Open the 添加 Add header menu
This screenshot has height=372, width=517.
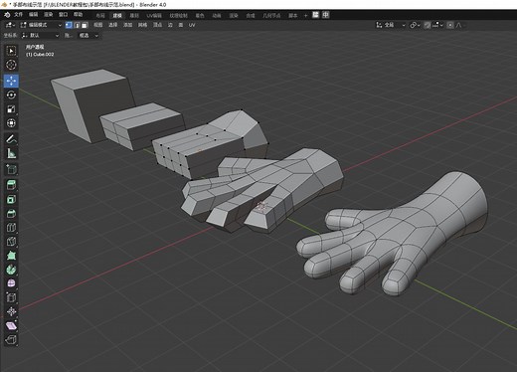(127, 25)
